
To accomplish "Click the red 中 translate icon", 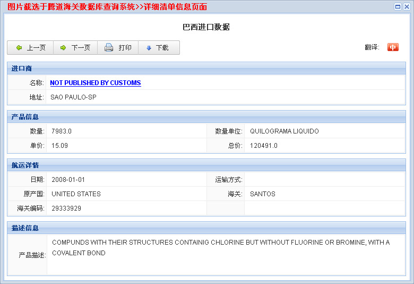I will (393, 47).
